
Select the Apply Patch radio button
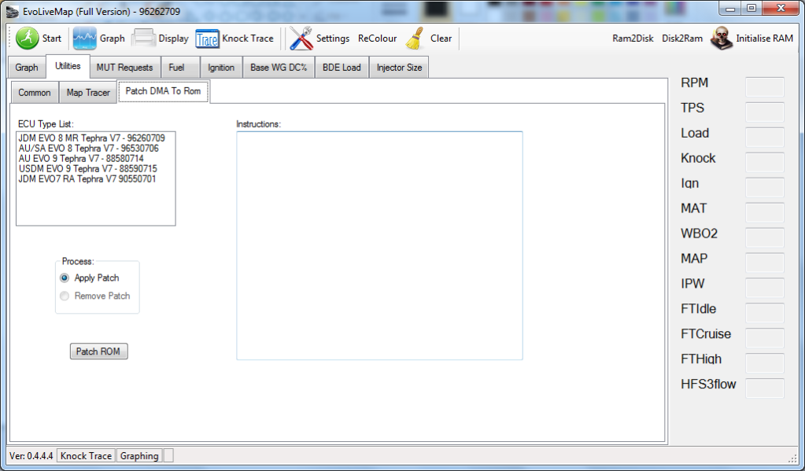click(65, 278)
